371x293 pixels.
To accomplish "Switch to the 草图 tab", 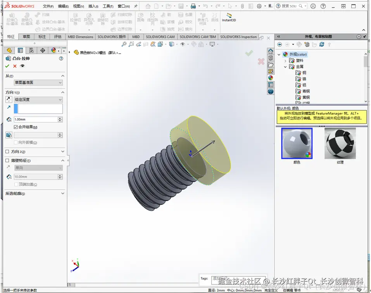I will [26, 37].
